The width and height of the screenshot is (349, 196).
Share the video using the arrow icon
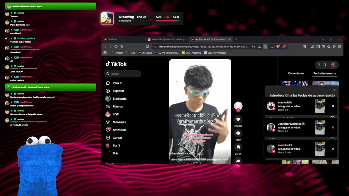[238, 161]
